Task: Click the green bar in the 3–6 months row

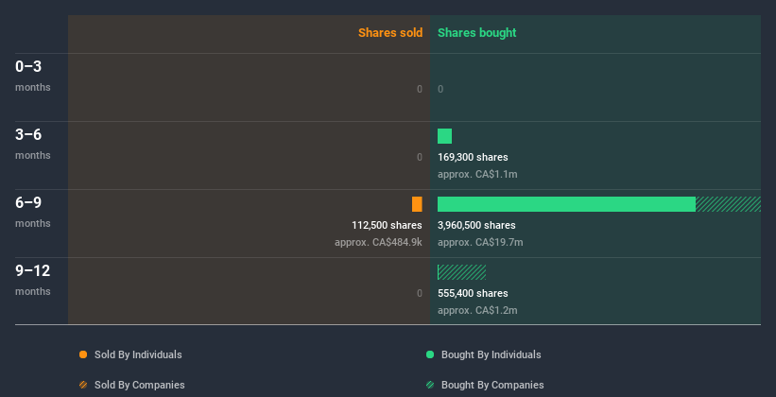Action: (x=444, y=136)
